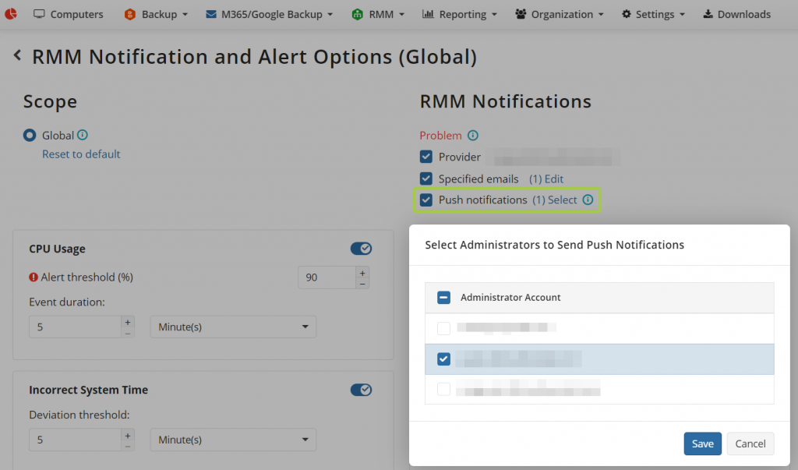798x470 pixels.
Task: Open the Settings gear icon
Action: (x=628, y=14)
